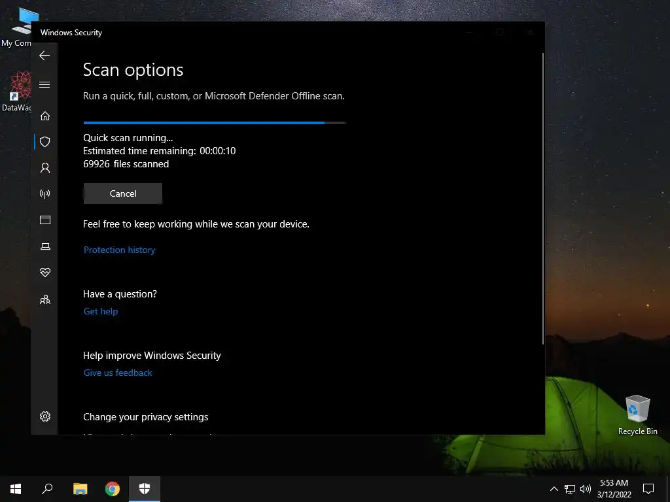The image size is (670, 502).
Task: Open Protection history link
Action: [x=119, y=250]
